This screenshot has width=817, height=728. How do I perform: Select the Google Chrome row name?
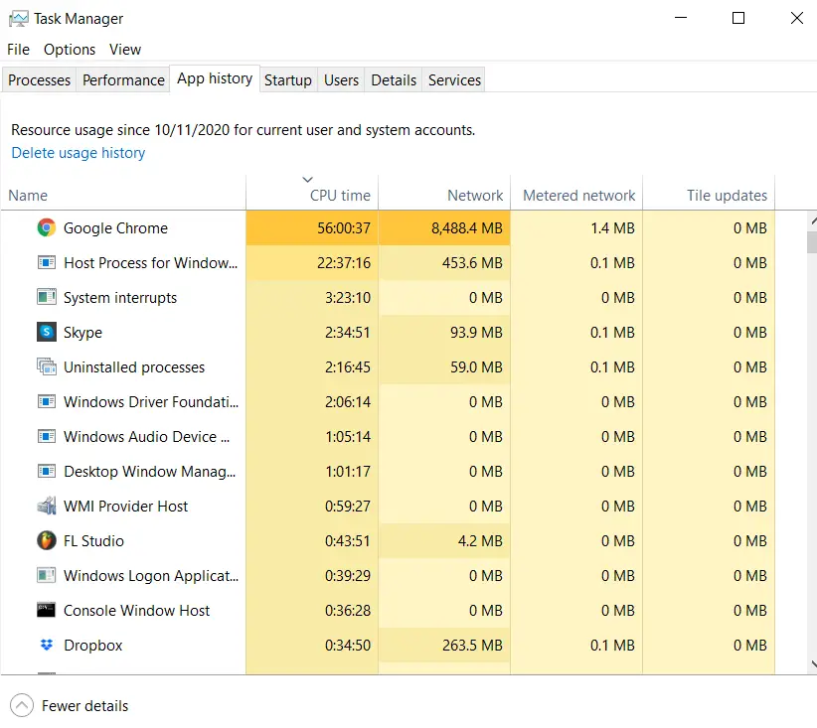[115, 228]
